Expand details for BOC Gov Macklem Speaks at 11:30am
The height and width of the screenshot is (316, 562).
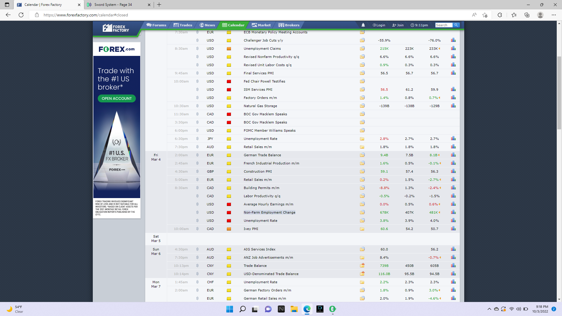click(x=362, y=114)
